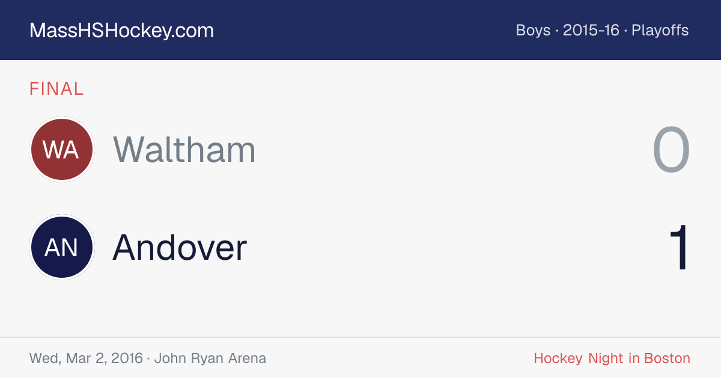Image resolution: width=721 pixels, height=378 pixels.
Task: Select the Waltham team name
Action: click(x=184, y=149)
